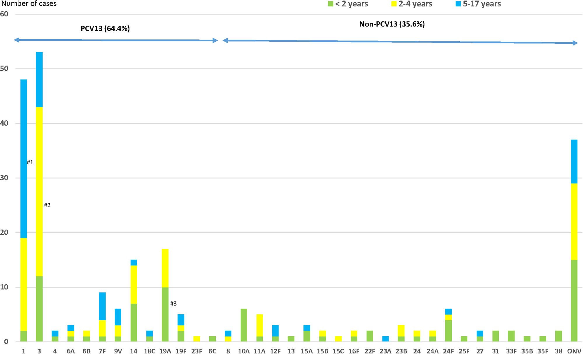The width and height of the screenshot is (583, 354).
Task: Click the blue segment of serotype 1 bar
Action: 24,159
